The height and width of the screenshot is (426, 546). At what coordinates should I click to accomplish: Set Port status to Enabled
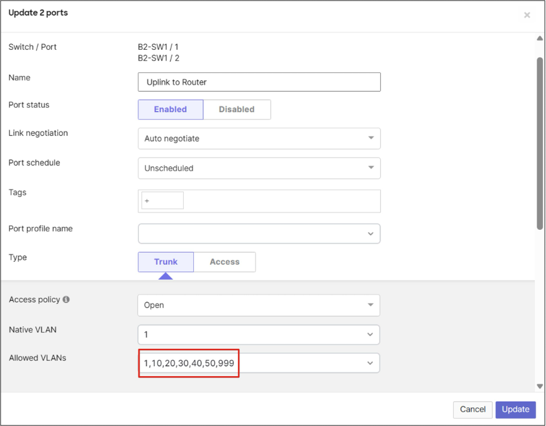pos(170,109)
